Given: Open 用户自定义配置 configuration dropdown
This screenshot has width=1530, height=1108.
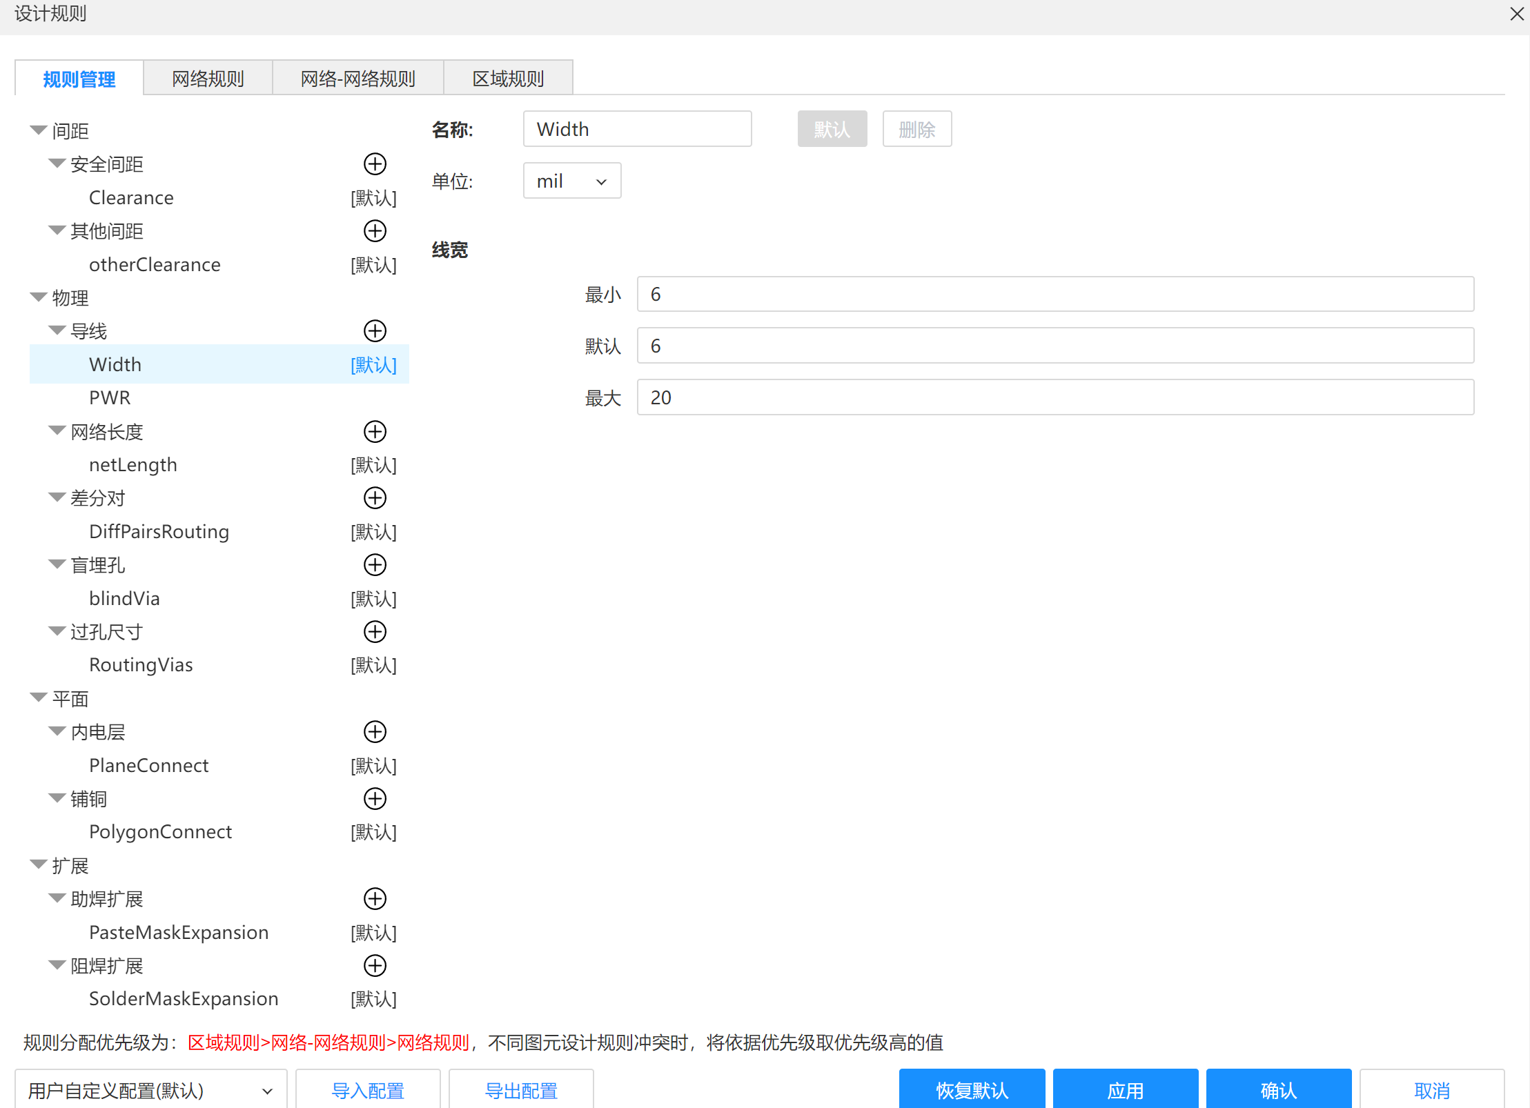Looking at the screenshot, I should (150, 1090).
